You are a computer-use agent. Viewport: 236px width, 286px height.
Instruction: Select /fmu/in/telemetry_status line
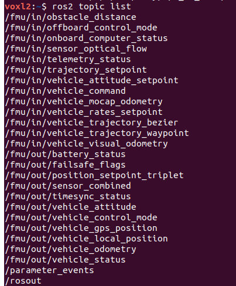pos(68,59)
